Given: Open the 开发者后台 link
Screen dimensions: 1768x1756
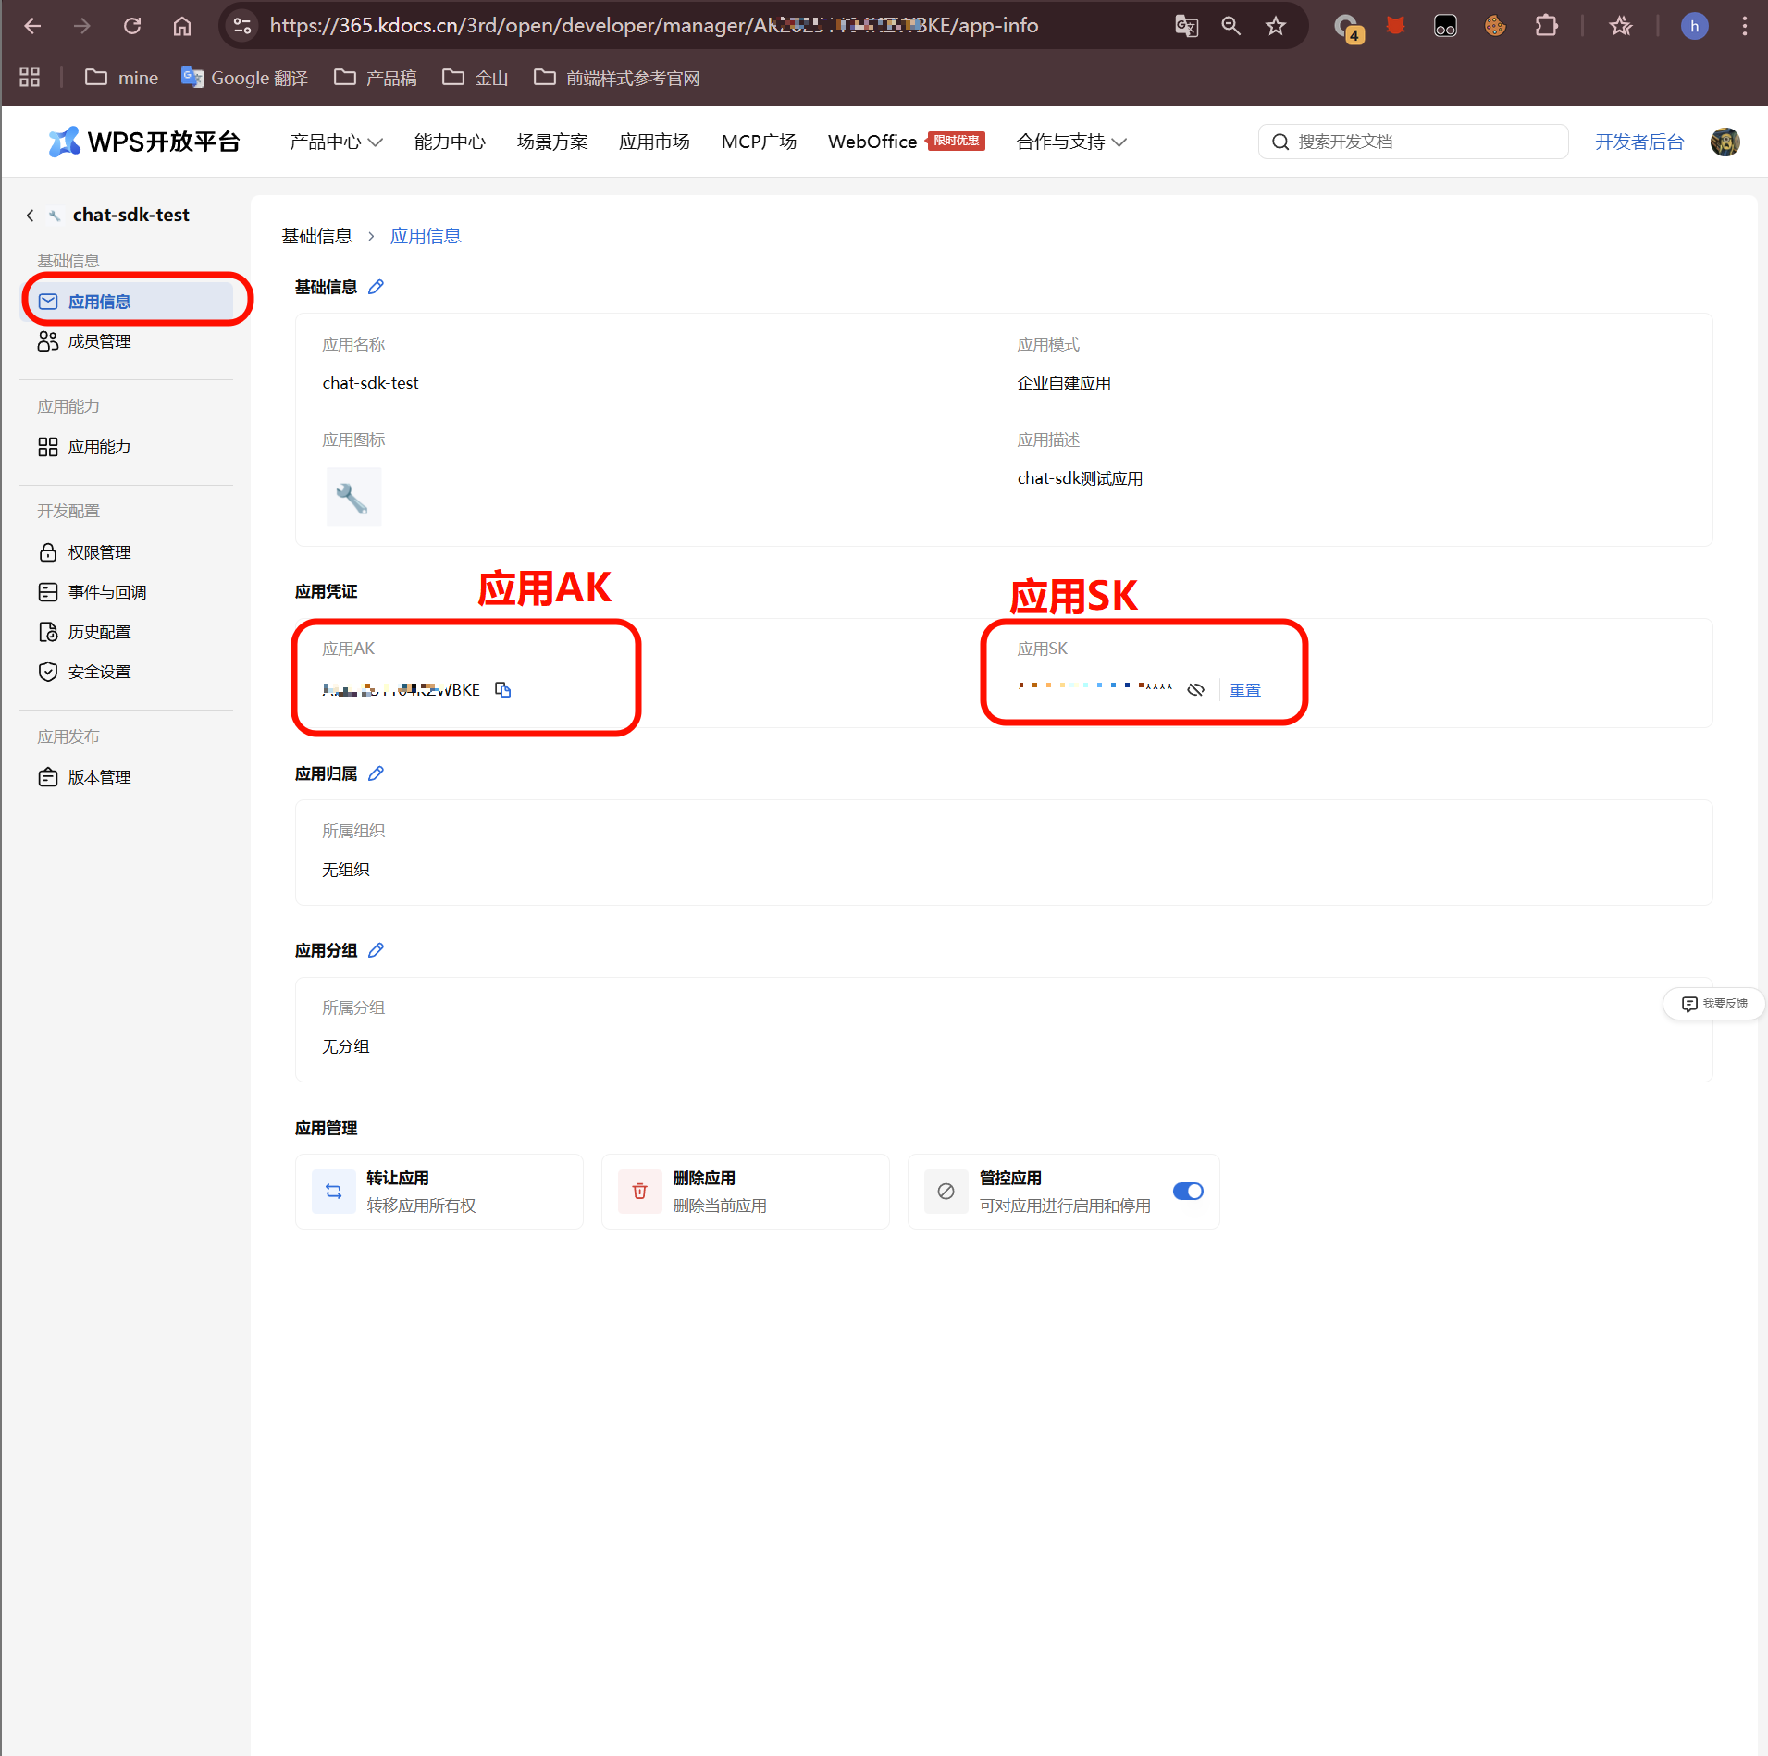Looking at the screenshot, I should click(x=1638, y=142).
